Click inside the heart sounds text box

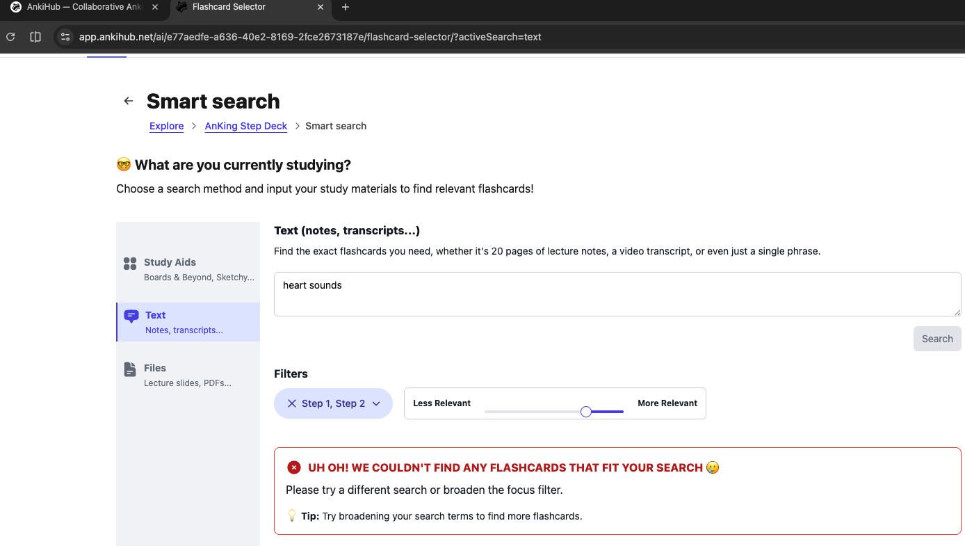617,294
